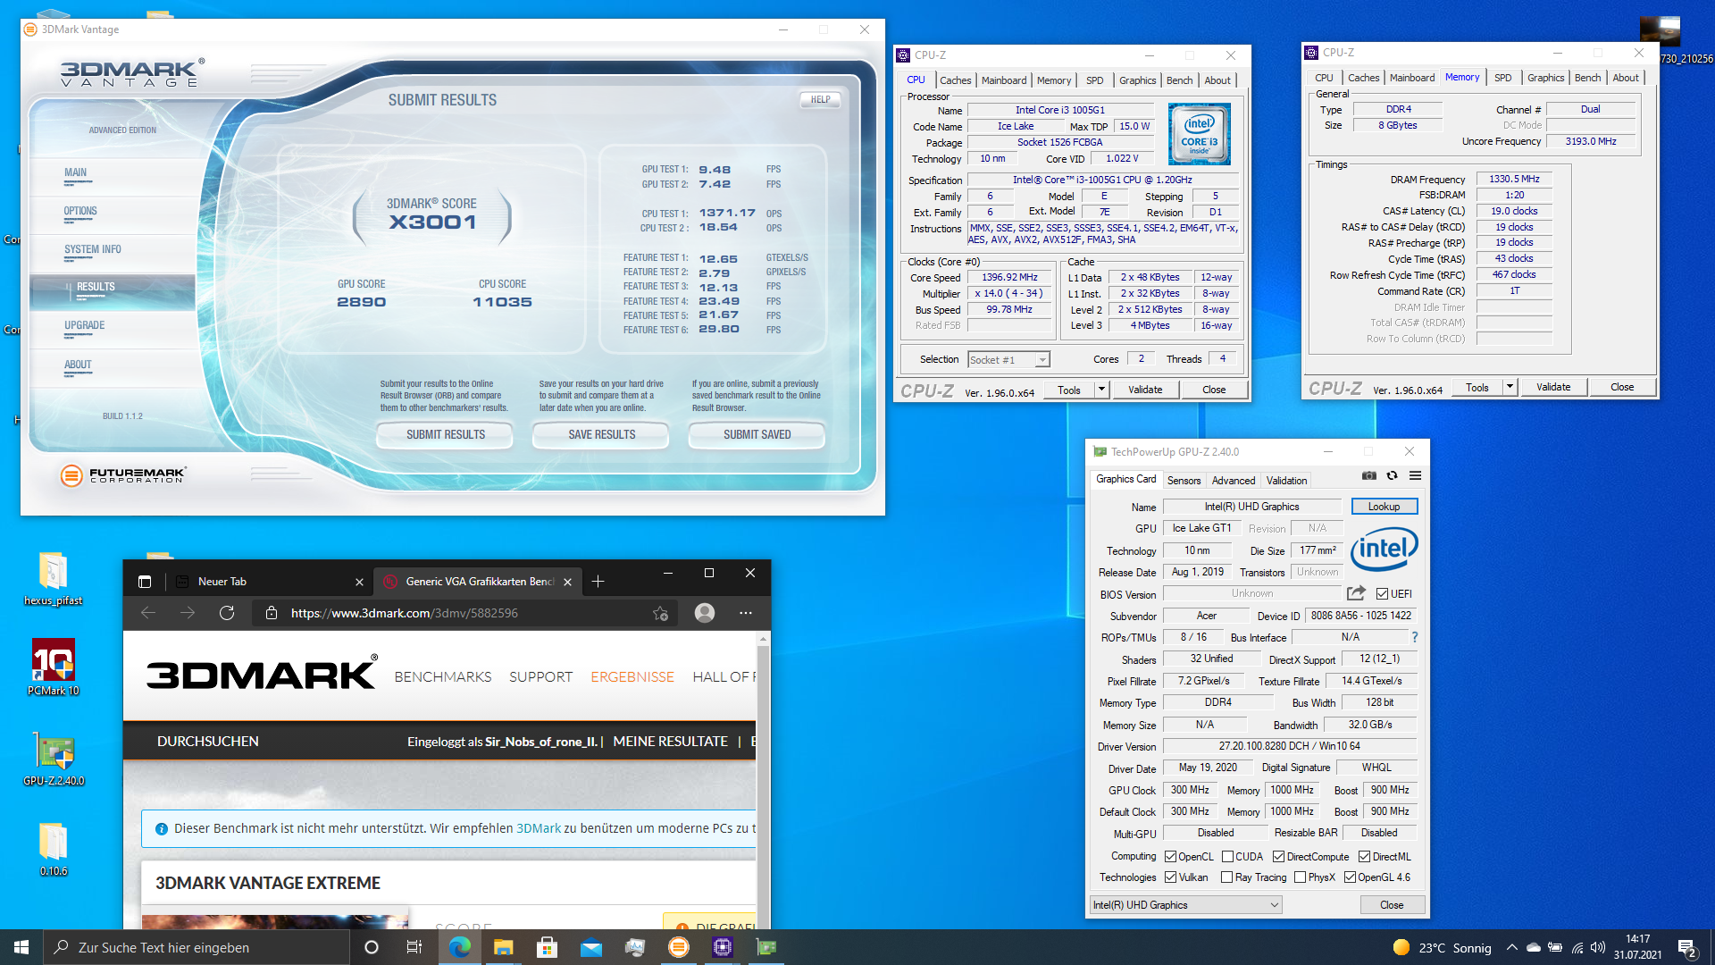Click HELP button in 3DMark Vantage

click(x=820, y=100)
